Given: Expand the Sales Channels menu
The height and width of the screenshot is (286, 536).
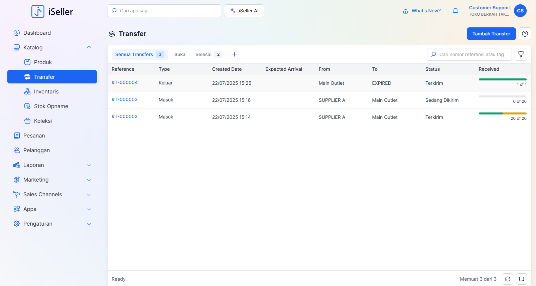Looking at the screenshot, I should tap(89, 195).
